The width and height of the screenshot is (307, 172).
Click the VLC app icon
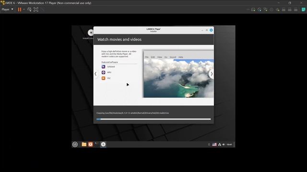104,78
